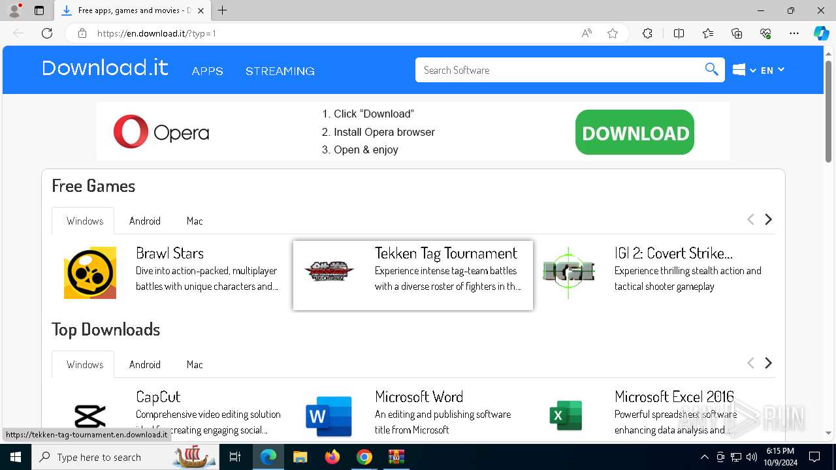The height and width of the screenshot is (470, 836).
Task: Open WinRAR from the taskbar
Action: pos(396,457)
